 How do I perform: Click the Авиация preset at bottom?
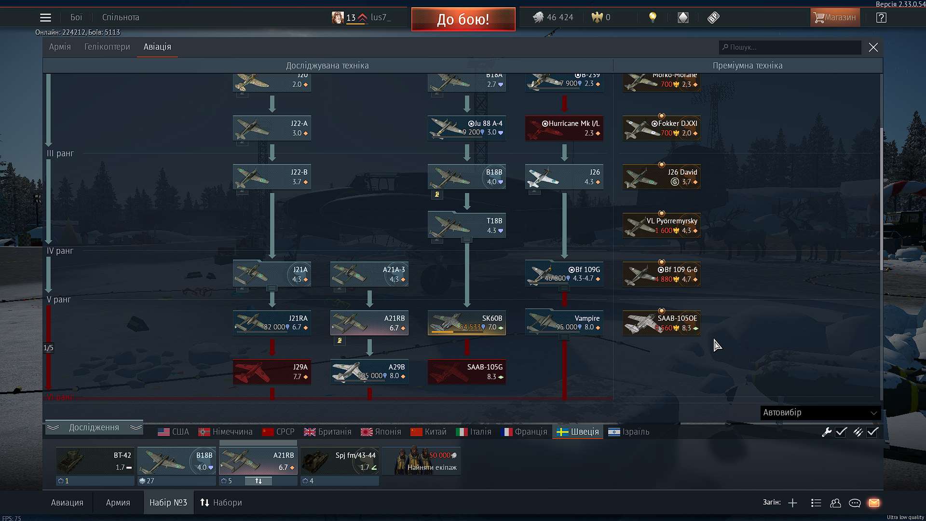click(x=67, y=503)
